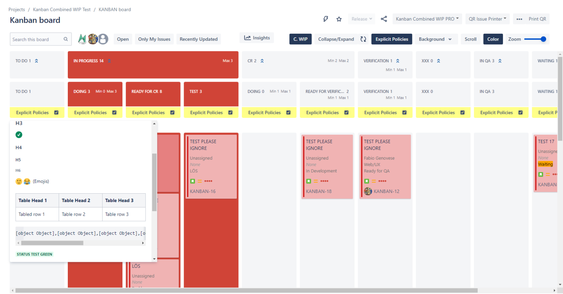
Task: Click the assignee avatar on KANBAN-12
Action: coord(368,191)
